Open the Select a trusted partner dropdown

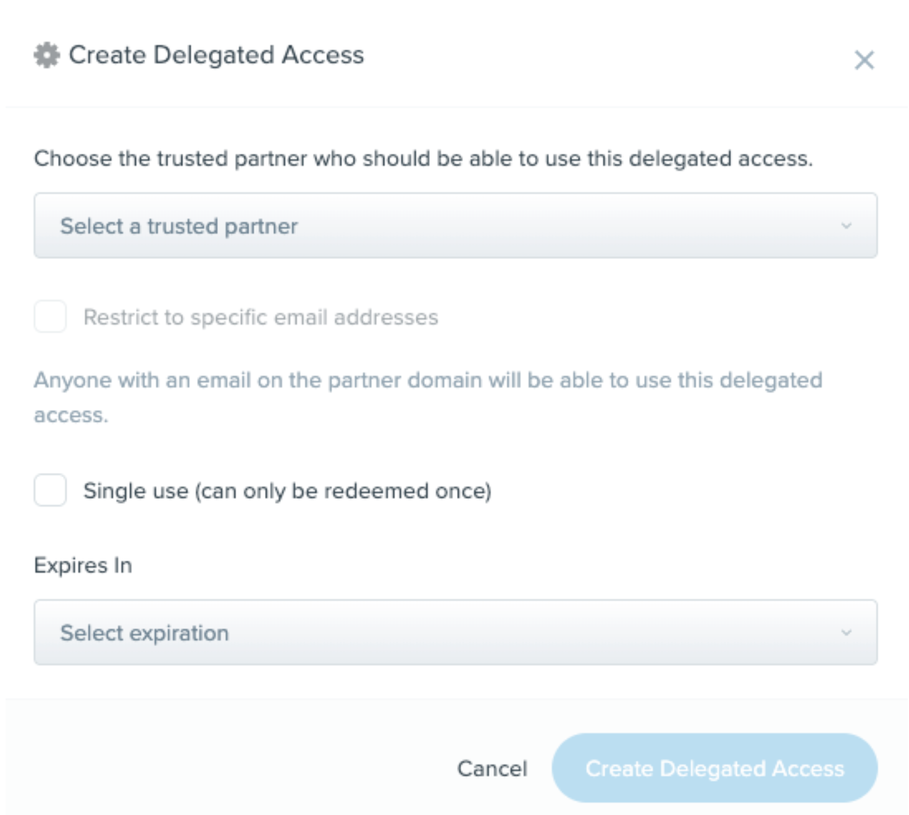[455, 225]
